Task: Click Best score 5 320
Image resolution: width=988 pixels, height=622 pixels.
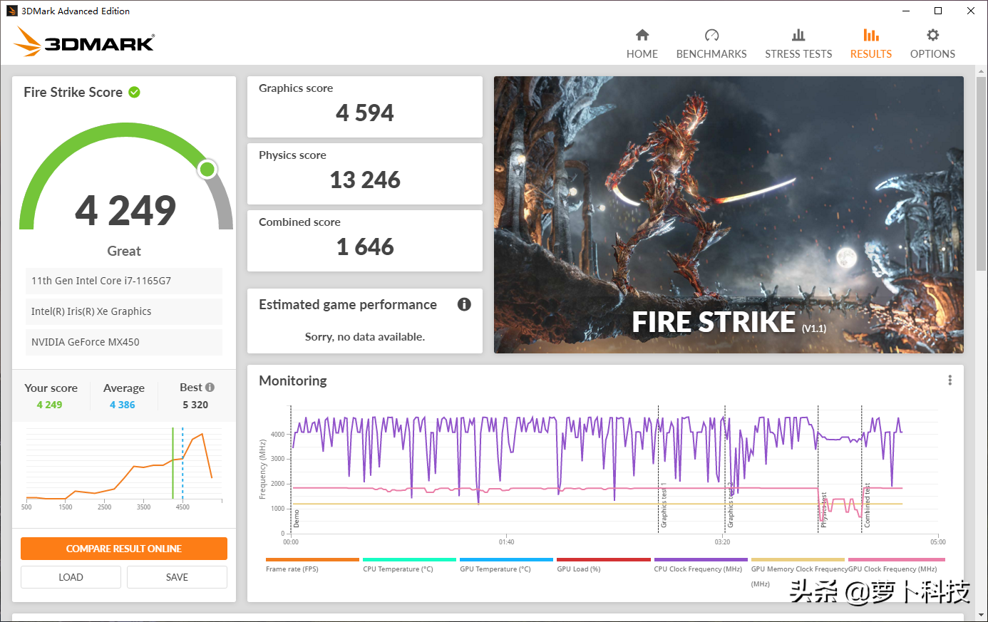Action: (x=195, y=405)
